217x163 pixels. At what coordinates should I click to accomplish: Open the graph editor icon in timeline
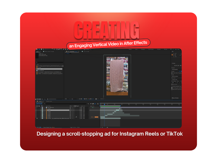point(98,104)
